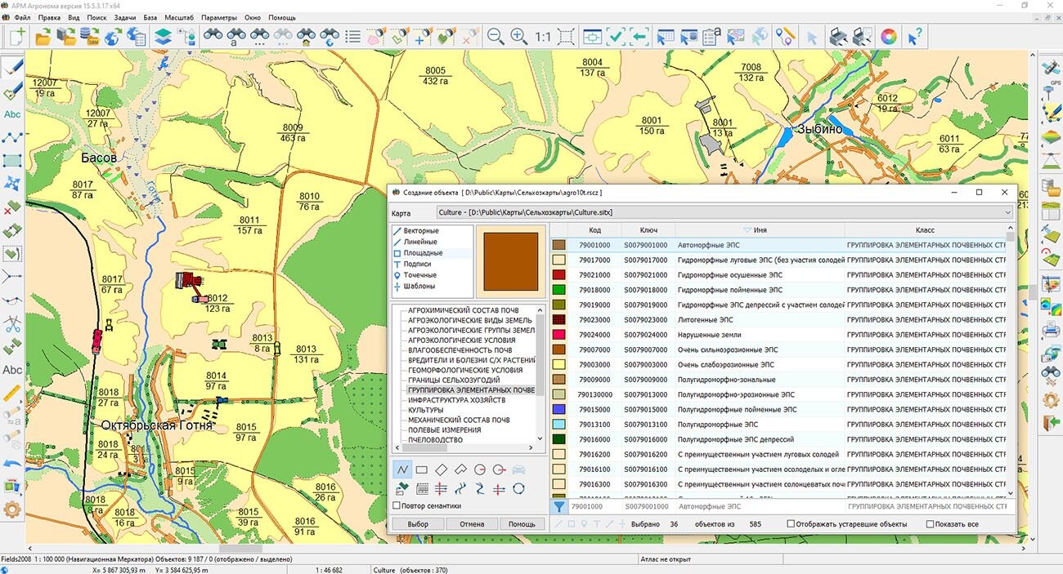Click the Zoom In magnifier icon
The width and height of the screenshot is (1063, 574).
pos(519,37)
